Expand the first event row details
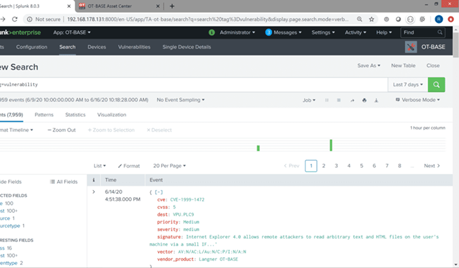459x268 pixels. coord(94,192)
